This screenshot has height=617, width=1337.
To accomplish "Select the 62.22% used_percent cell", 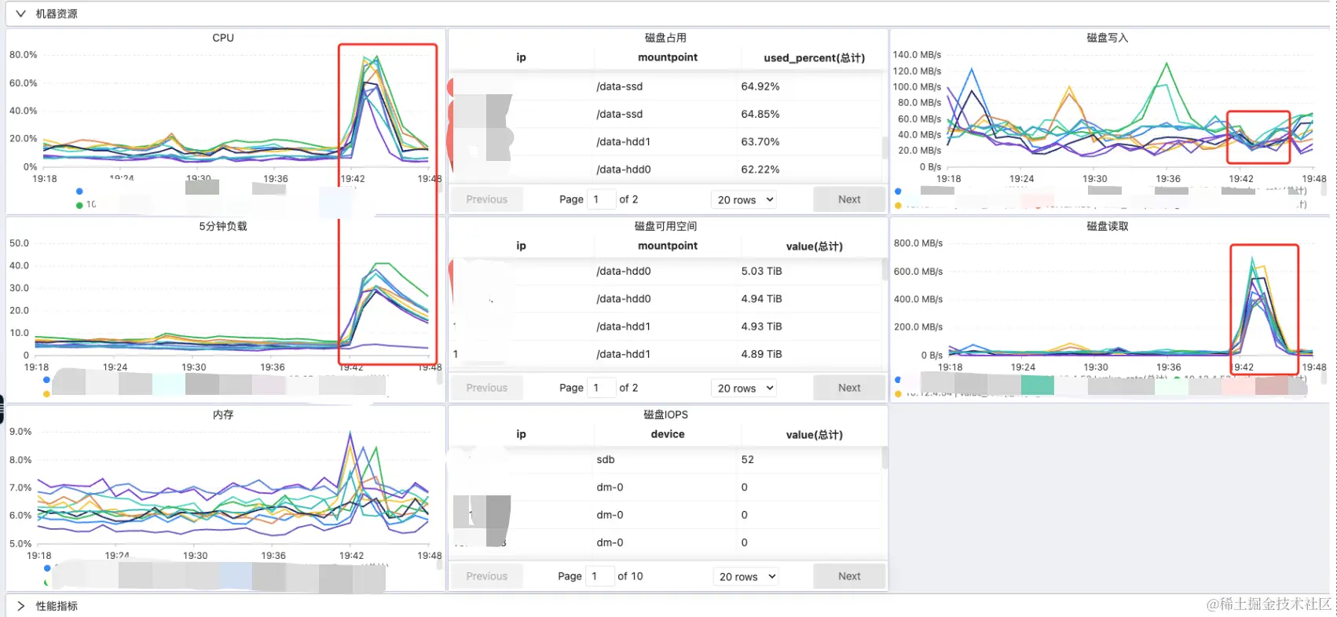I will tap(760, 170).
